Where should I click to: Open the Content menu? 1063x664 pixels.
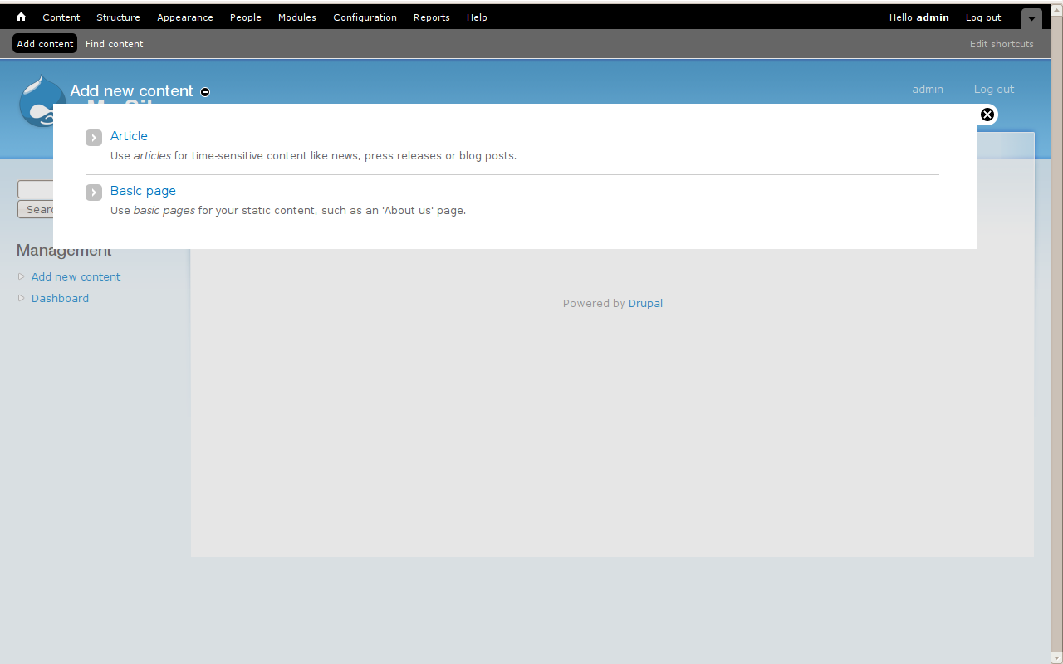click(61, 17)
